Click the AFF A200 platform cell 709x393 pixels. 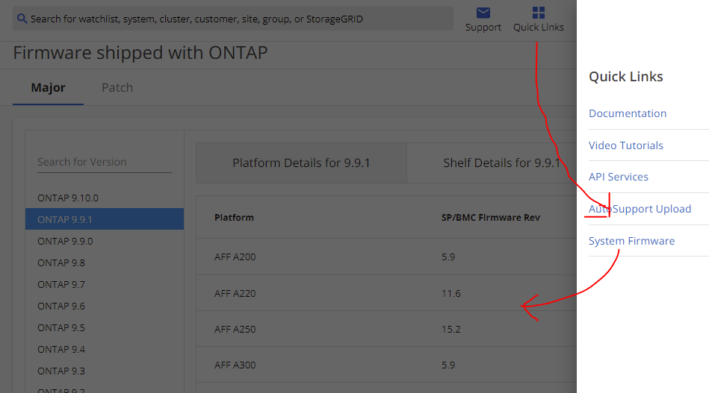(235, 257)
